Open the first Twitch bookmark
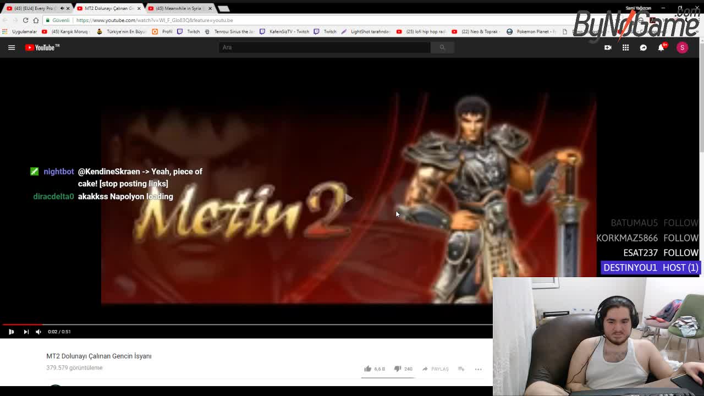Viewport: 704px width, 396px height. (189, 31)
